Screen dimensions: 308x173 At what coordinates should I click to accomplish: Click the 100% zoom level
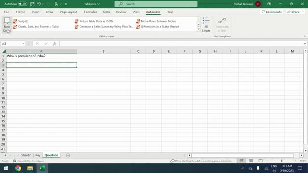[303, 161]
